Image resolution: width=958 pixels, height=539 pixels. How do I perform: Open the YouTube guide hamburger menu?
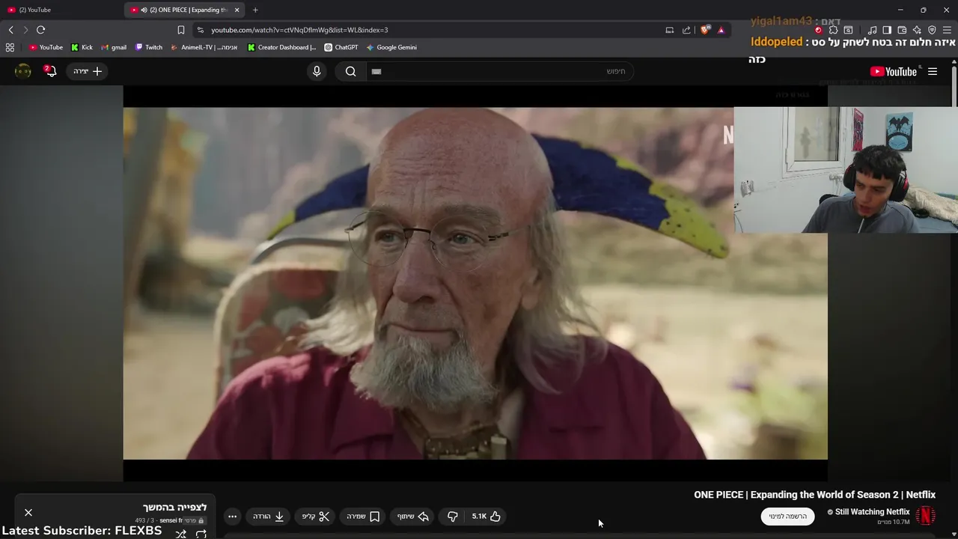click(x=933, y=71)
